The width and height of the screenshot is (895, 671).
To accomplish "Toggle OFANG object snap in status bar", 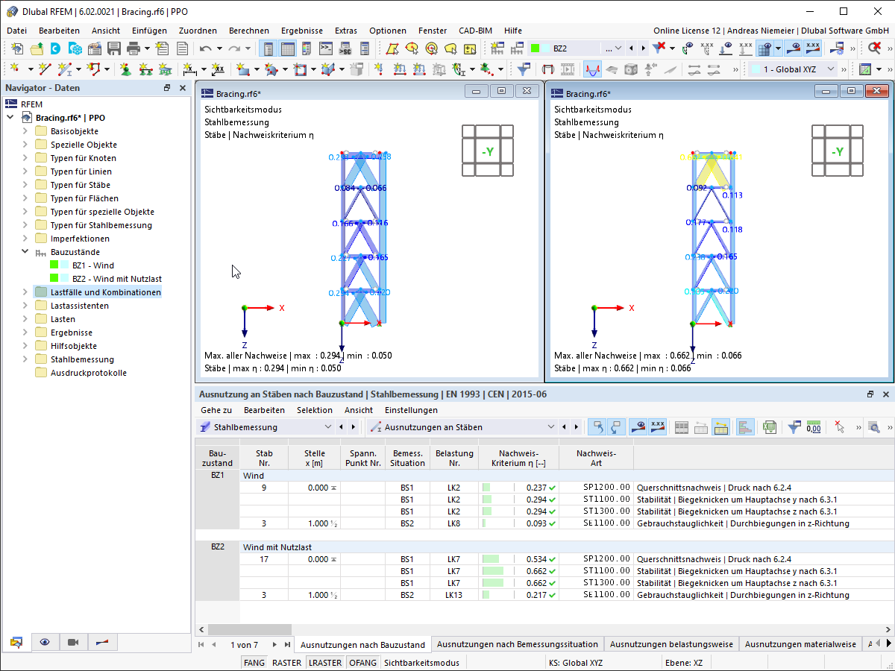I will (x=362, y=662).
